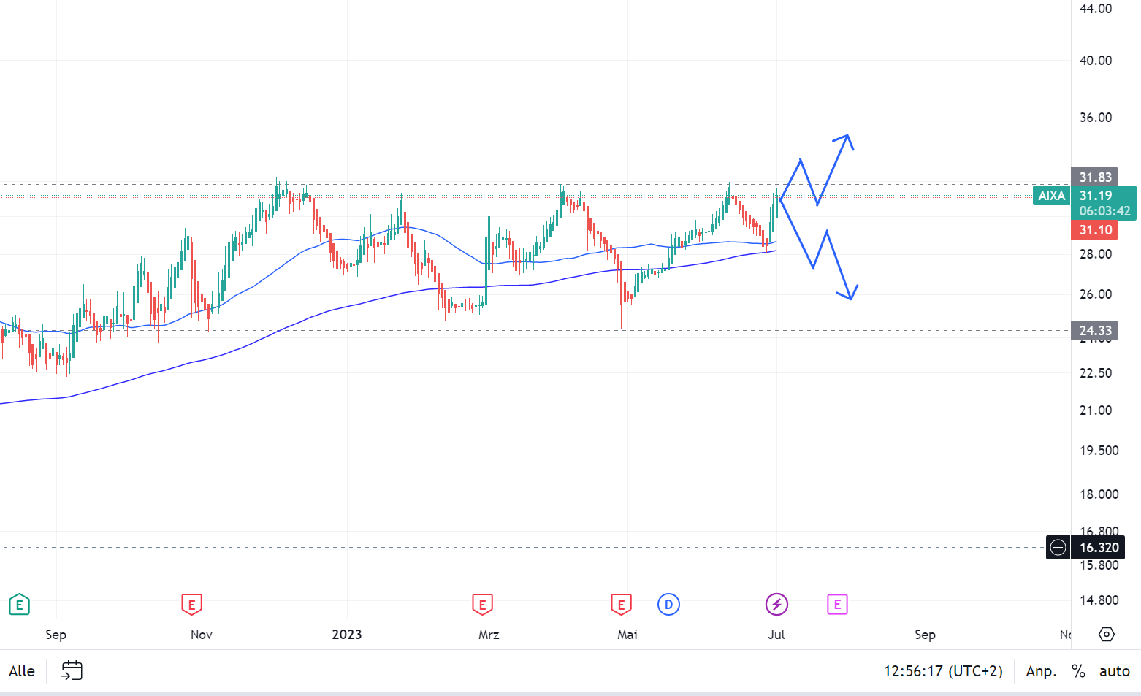The image size is (1141, 696).
Task: Open the red earnings marker at November
Action: pyautogui.click(x=191, y=605)
